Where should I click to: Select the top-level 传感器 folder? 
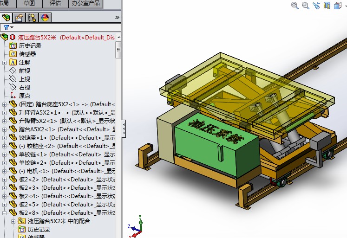tap(27, 54)
